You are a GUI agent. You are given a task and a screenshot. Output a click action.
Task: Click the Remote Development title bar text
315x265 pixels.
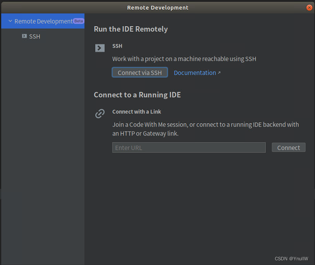coord(158,8)
